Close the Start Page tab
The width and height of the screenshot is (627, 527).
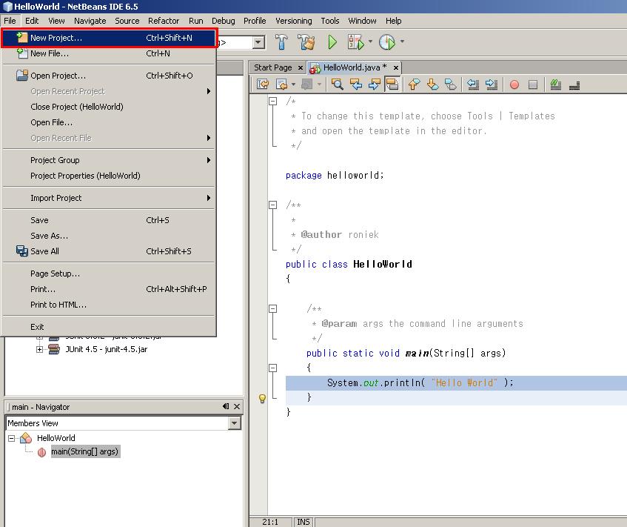pos(301,68)
